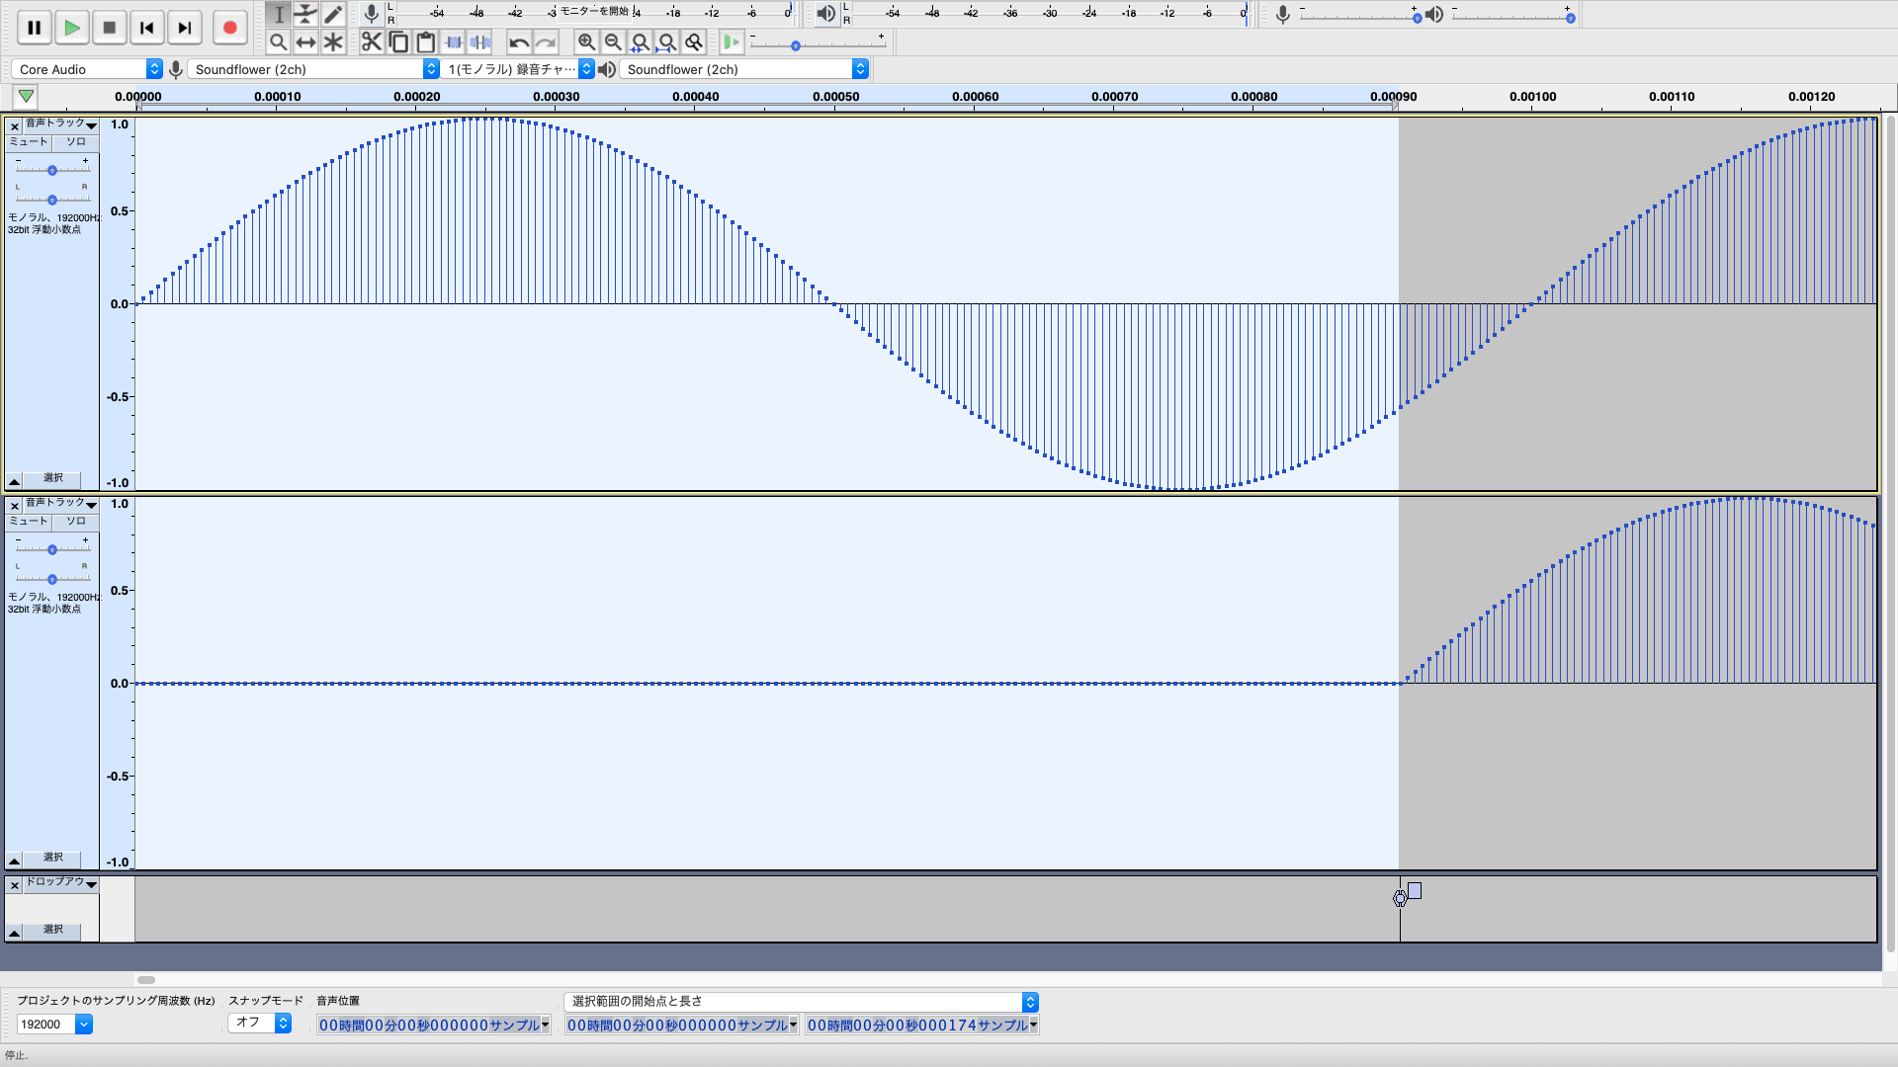
Task: Click the first track's gain slider
Action: coord(52,170)
